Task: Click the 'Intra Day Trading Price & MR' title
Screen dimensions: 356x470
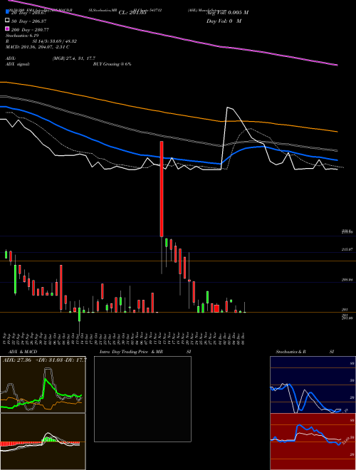Action: pos(131,352)
